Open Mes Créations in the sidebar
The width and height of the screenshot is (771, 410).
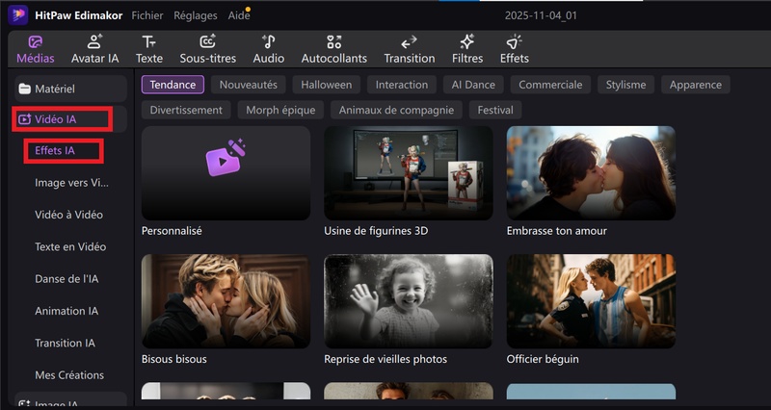click(x=69, y=374)
